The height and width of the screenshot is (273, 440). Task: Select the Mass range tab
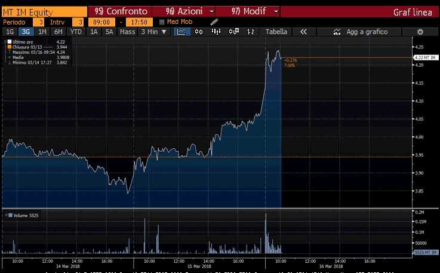(127, 32)
